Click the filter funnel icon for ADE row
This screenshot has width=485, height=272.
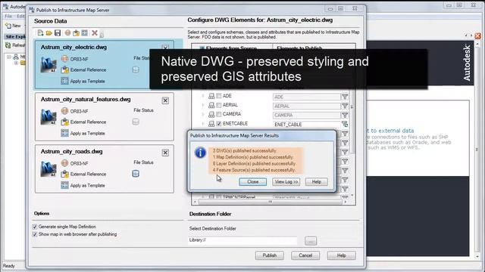tap(345, 97)
